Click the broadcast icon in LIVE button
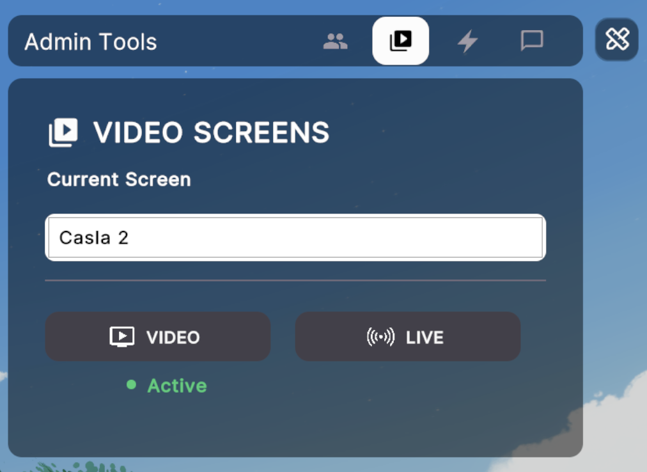This screenshot has height=472, width=647. pyautogui.click(x=380, y=337)
